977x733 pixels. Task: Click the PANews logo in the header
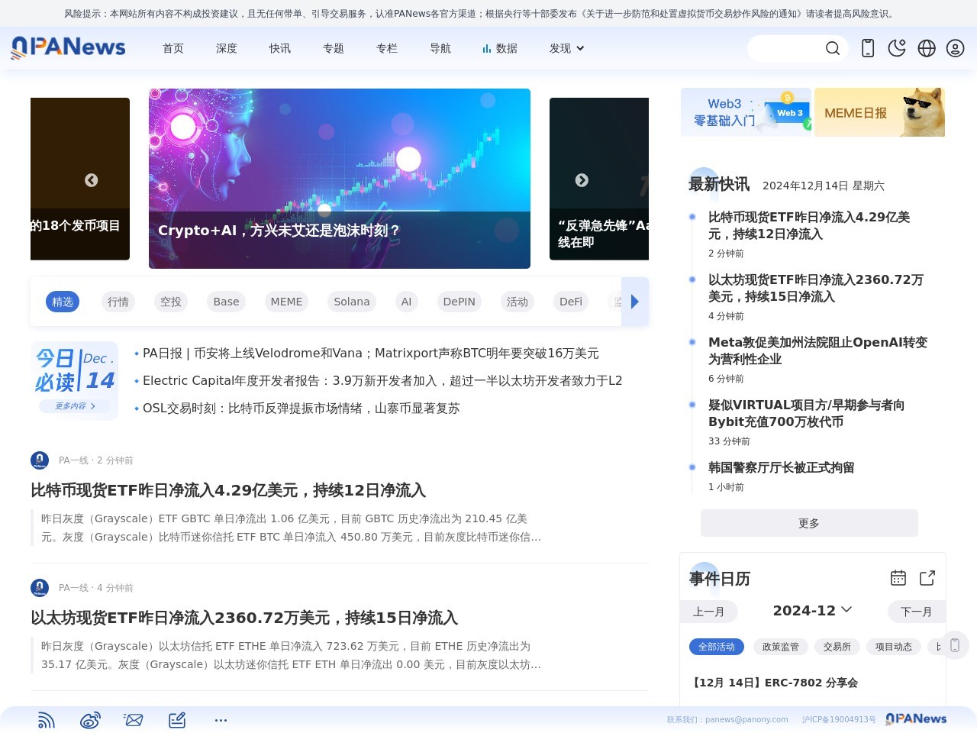click(x=68, y=47)
